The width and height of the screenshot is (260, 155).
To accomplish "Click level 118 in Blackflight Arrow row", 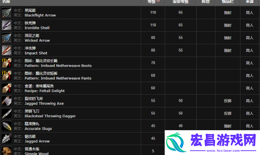I will pos(153,13).
